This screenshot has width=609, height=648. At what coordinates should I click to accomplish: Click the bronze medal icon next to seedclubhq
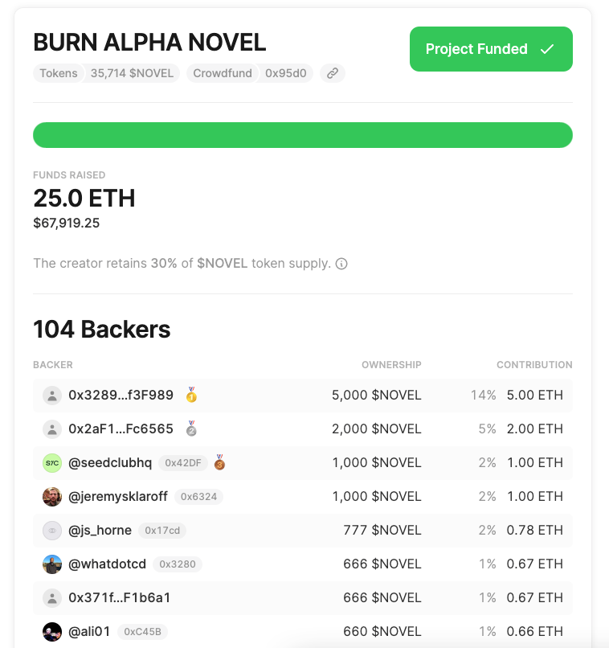tap(219, 462)
